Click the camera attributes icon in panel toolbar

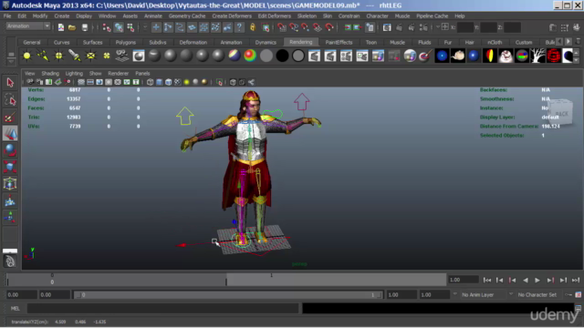[39, 82]
